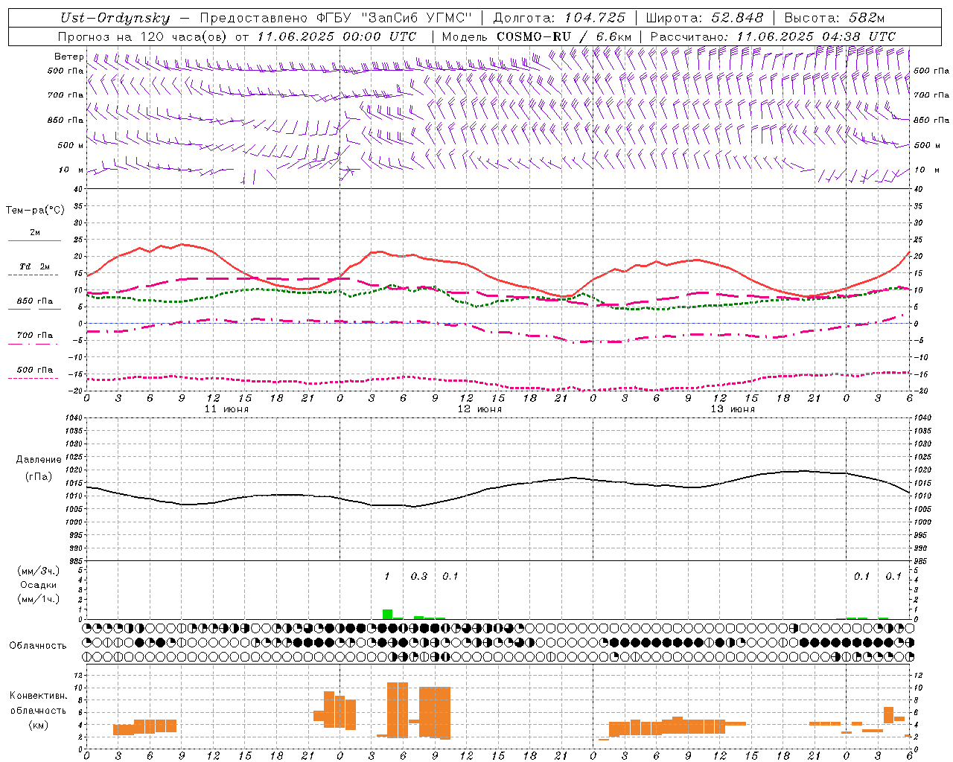Click the precipitation value '0.3'
This screenshot has width=953, height=762.
coord(419,576)
